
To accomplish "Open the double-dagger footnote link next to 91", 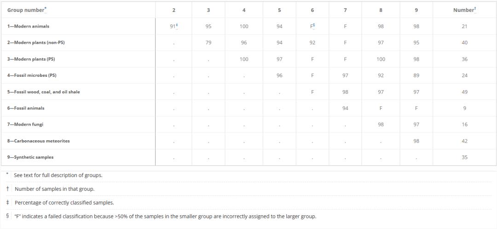I will coord(177,25).
